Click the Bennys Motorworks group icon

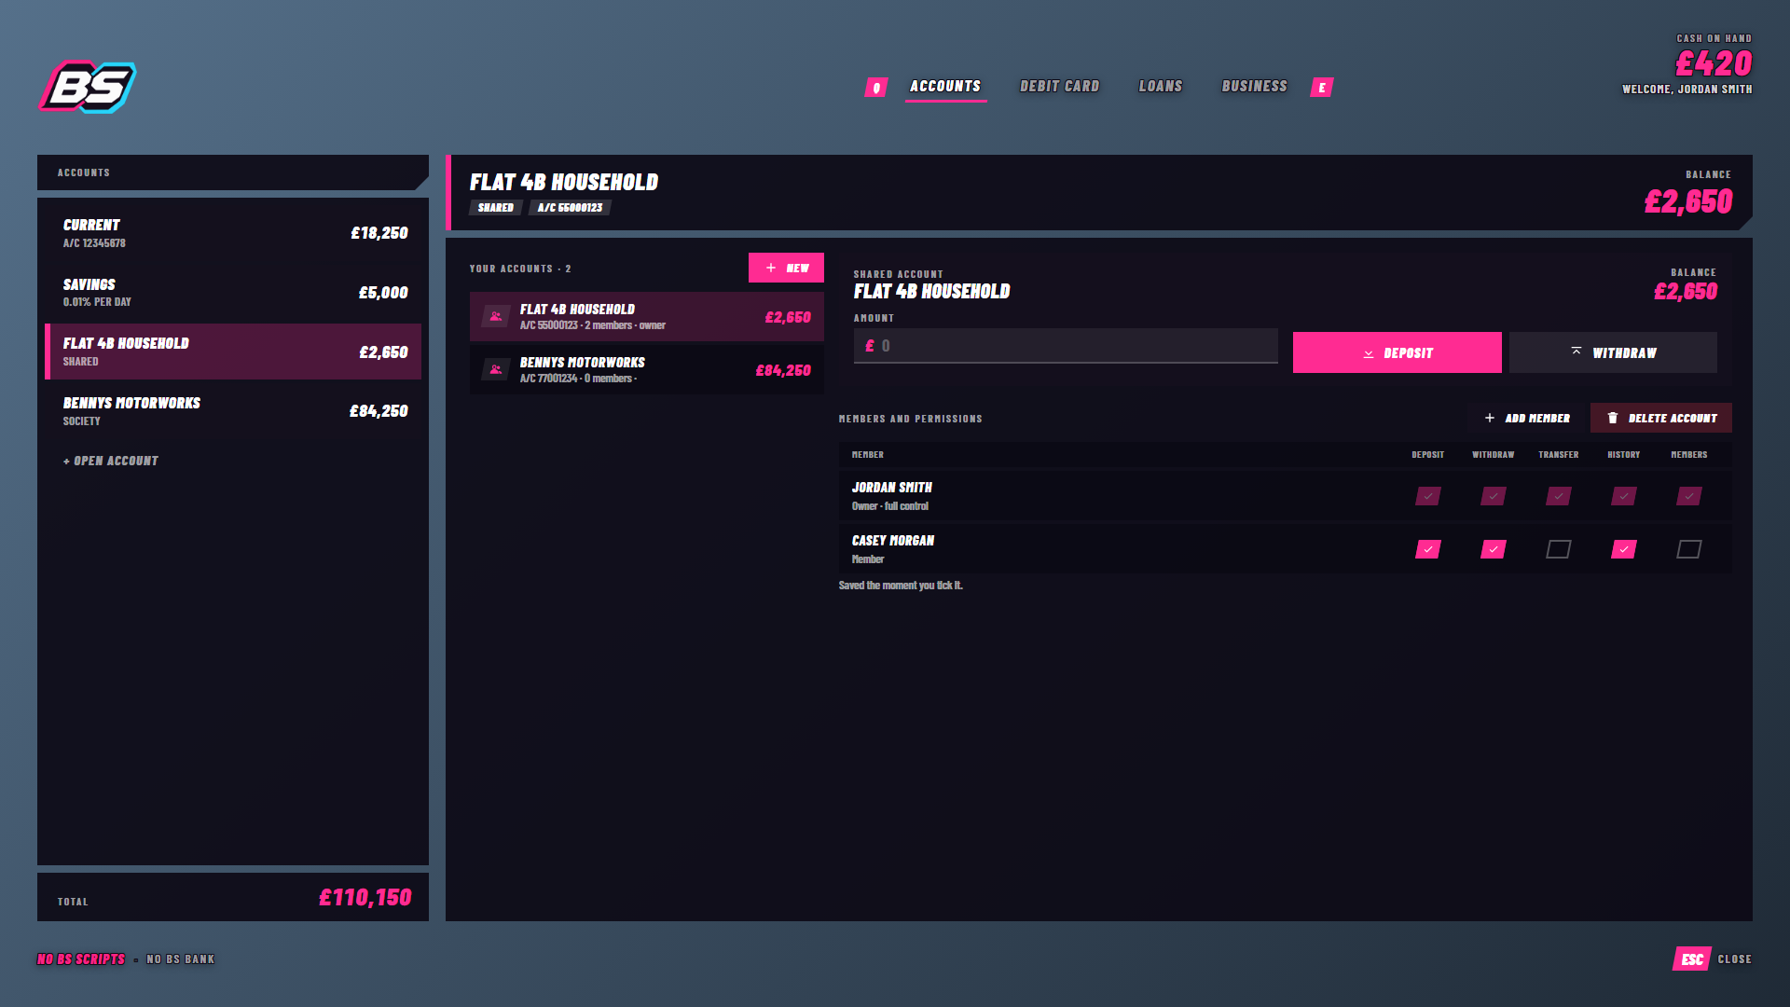click(496, 370)
